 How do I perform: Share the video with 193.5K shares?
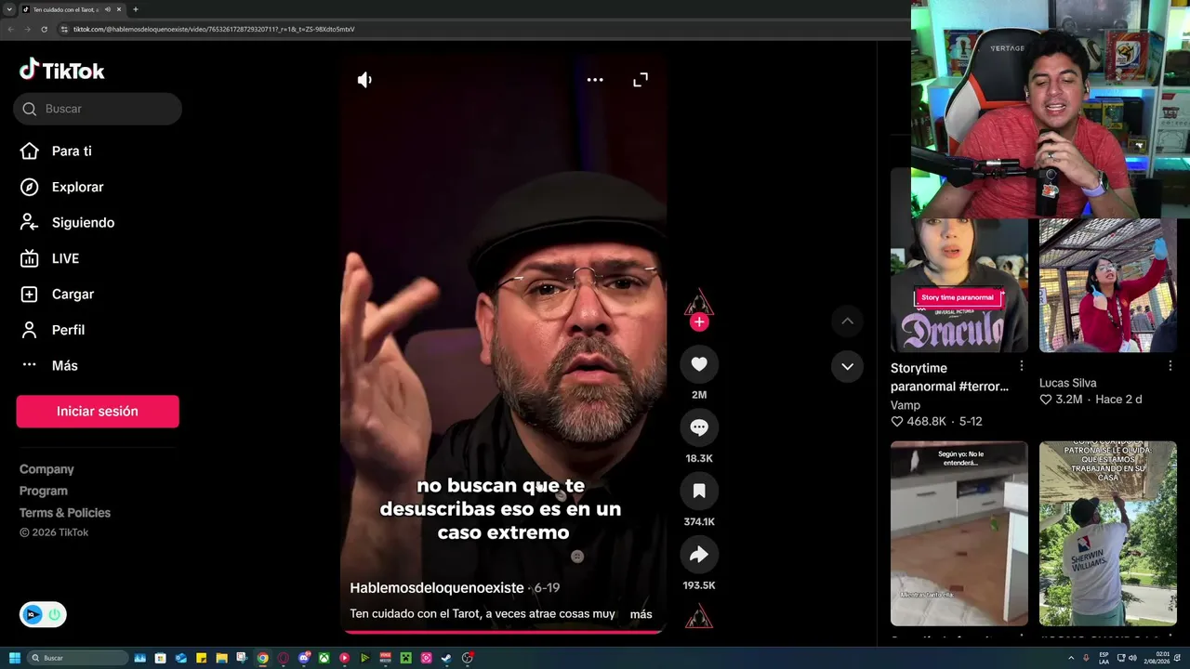click(699, 555)
